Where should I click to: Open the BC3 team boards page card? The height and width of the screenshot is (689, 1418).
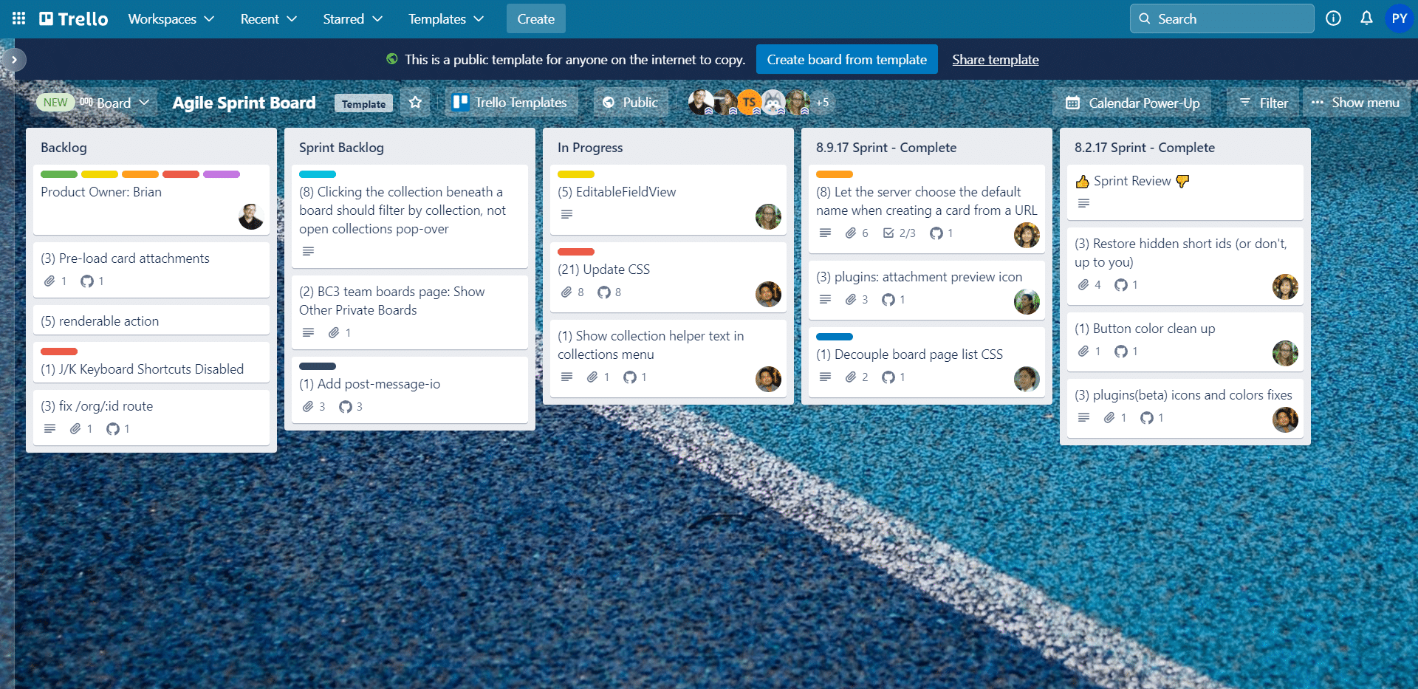410,312
